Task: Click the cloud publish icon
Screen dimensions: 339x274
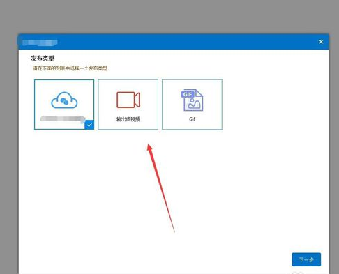Action: [64, 100]
